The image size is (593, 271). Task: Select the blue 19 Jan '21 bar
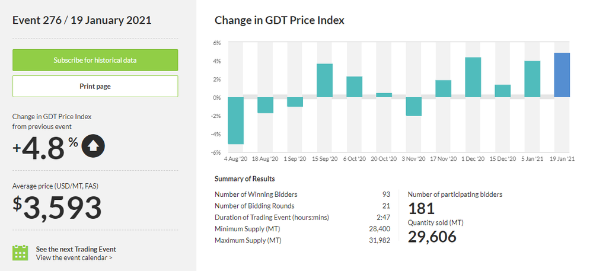coord(562,75)
